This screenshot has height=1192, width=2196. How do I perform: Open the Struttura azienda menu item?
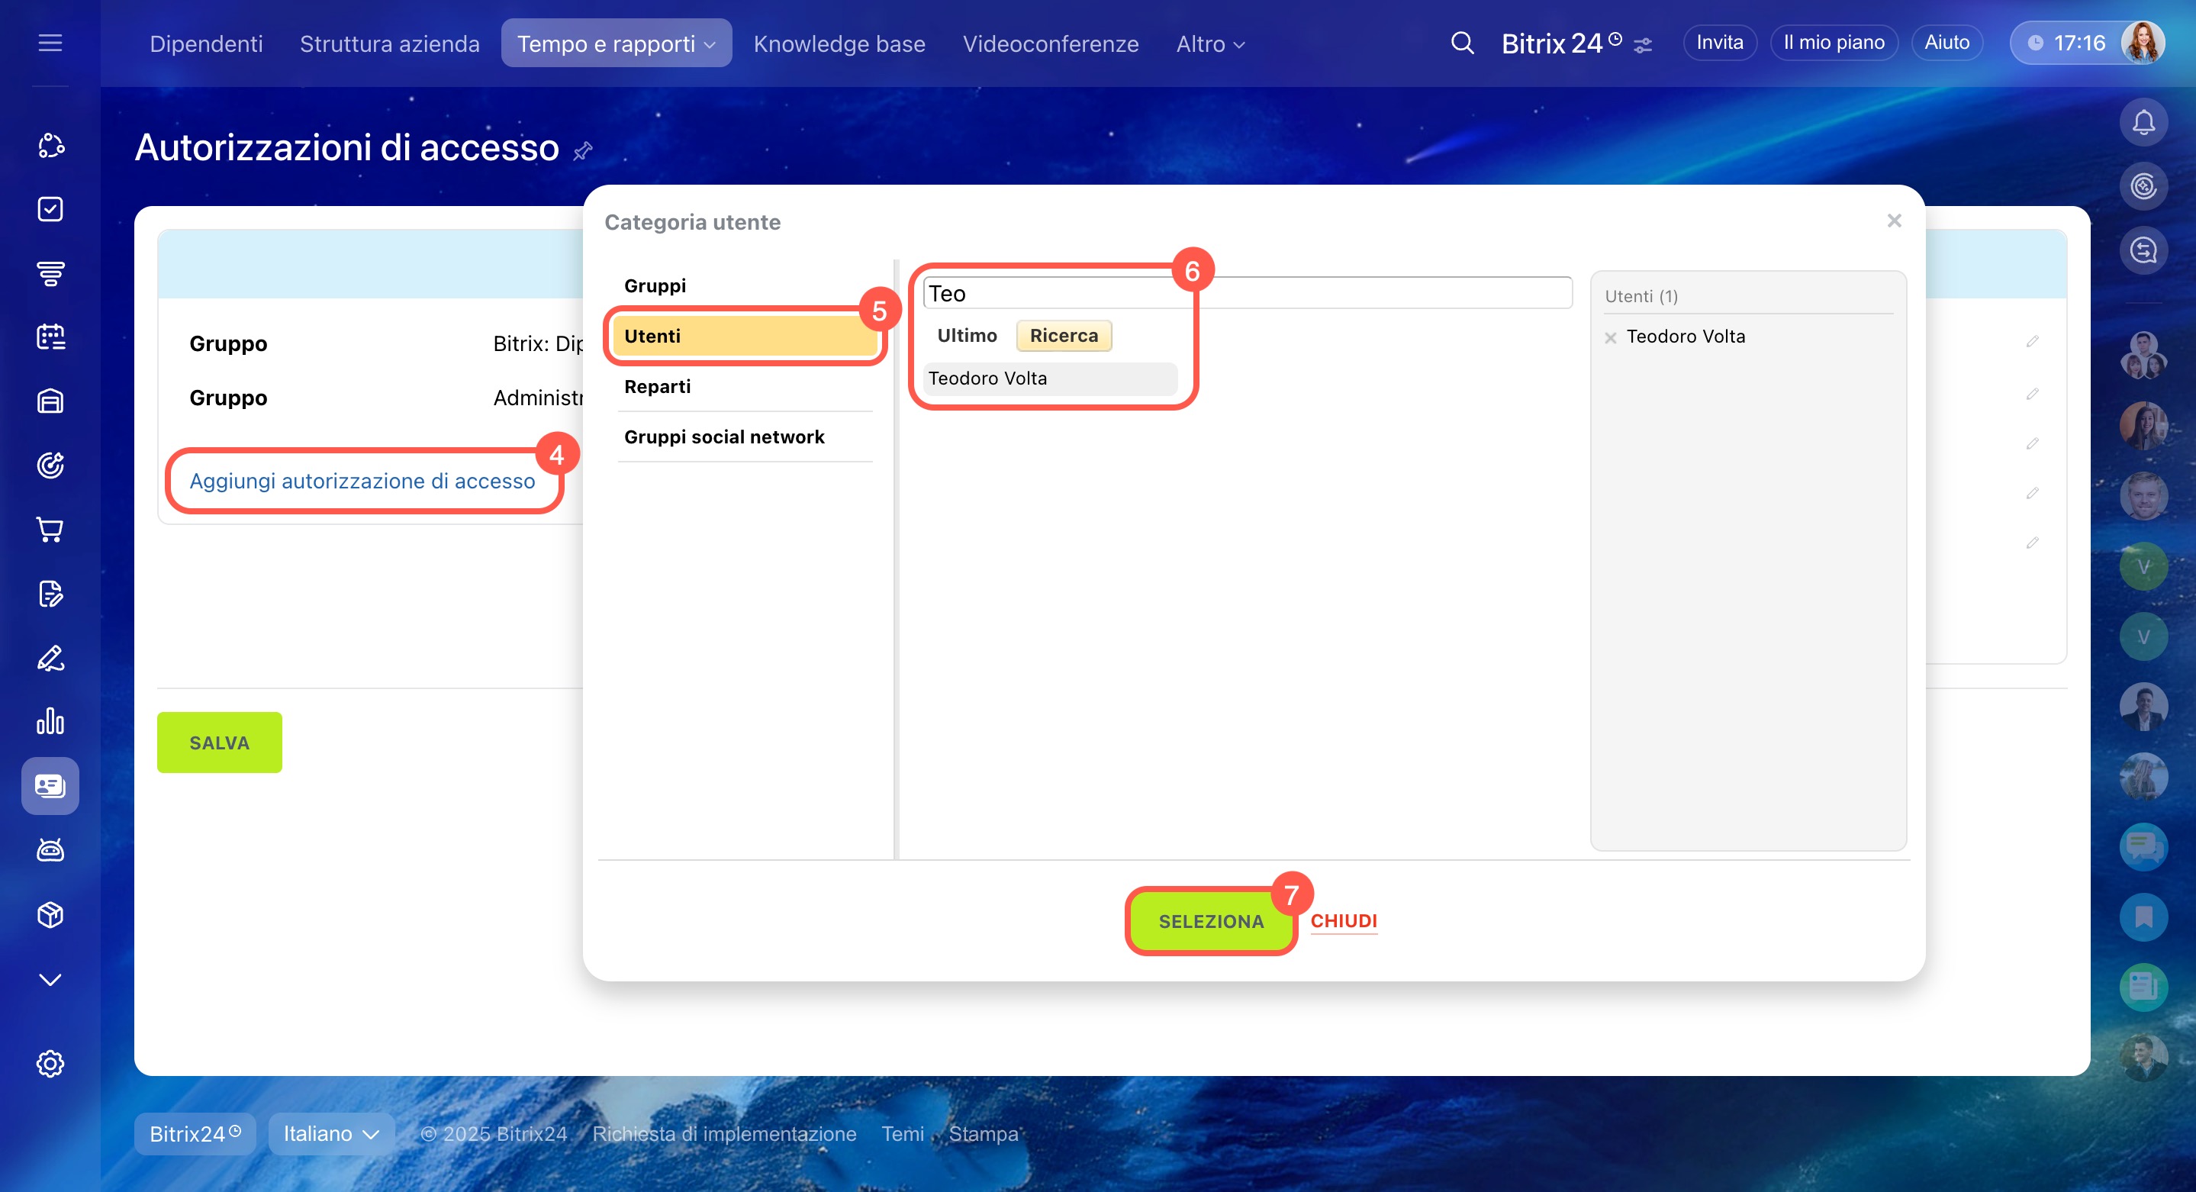coord(390,43)
